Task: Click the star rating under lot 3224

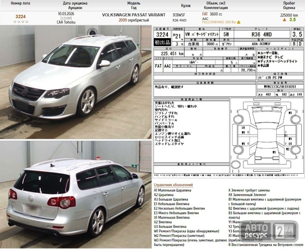Action: coord(21,22)
